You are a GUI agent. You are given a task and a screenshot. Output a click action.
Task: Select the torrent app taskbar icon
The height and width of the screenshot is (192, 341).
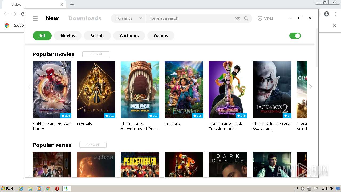pos(66,189)
